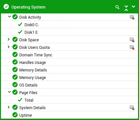
Task: Select the System Details tree item
Action: click(32, 108)
